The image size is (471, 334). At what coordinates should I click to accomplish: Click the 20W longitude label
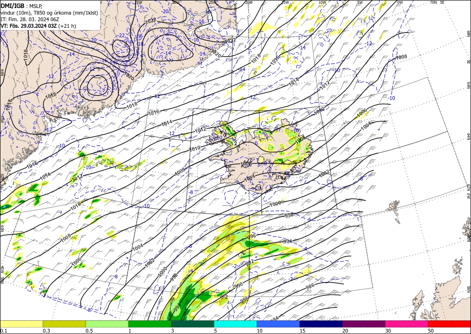pos(248,2)
